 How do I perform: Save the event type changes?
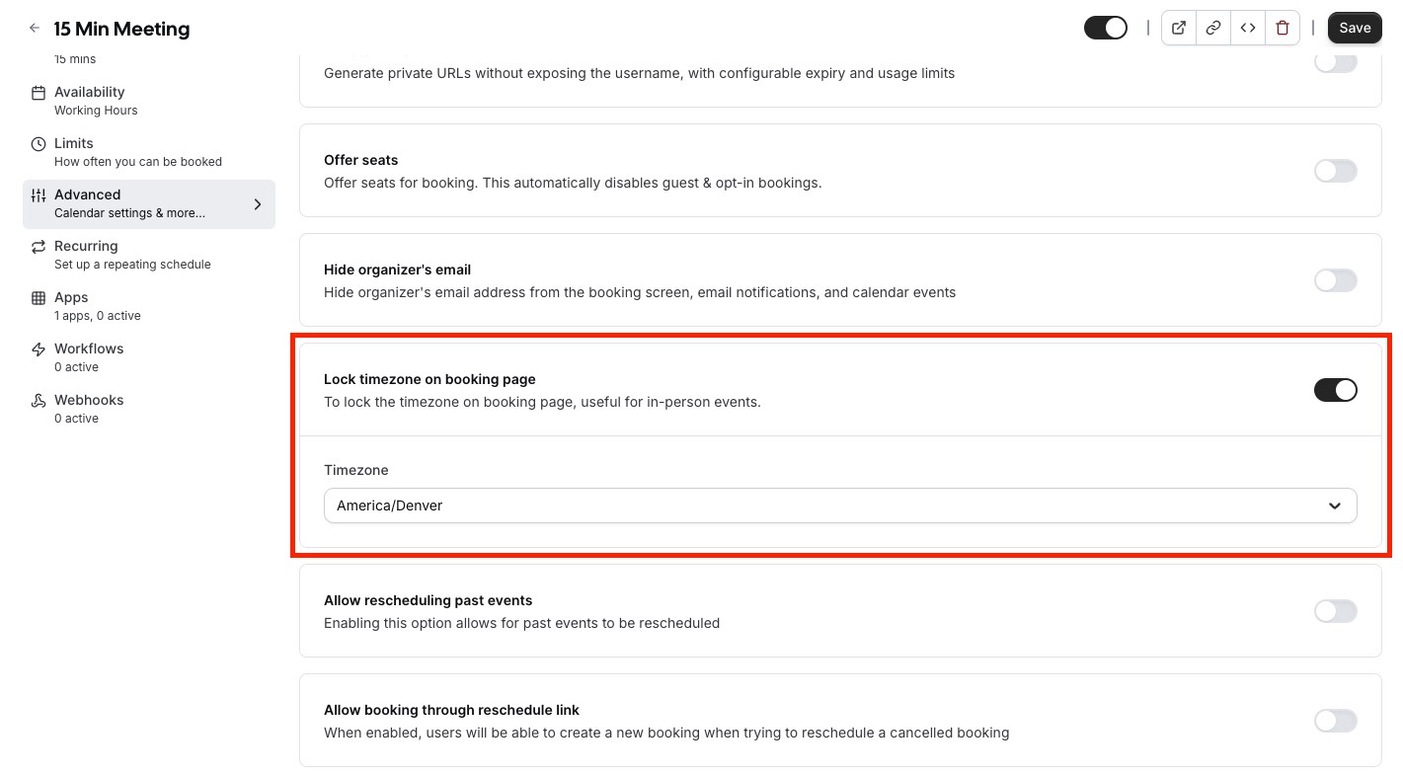1355,28
